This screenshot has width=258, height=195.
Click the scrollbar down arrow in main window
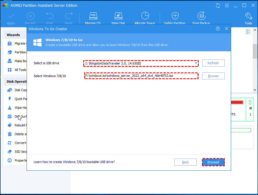[255, 90]
